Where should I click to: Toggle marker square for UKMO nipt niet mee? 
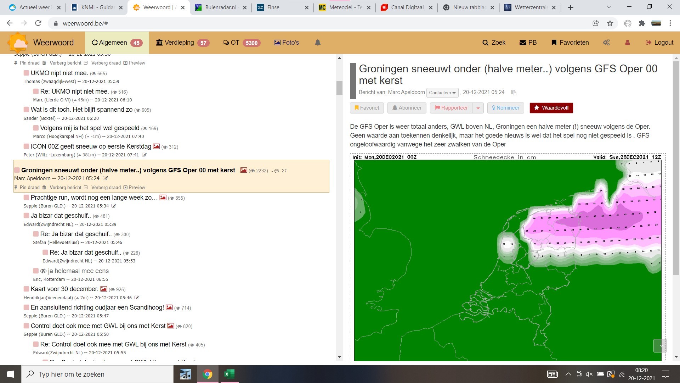pyautogui.click(x=27, y=73)
